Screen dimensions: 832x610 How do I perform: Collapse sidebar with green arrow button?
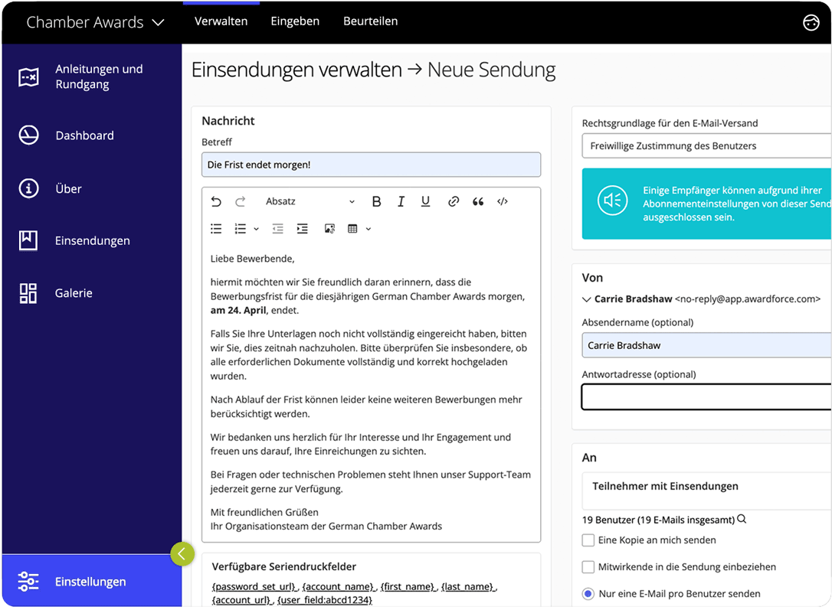tap(182, 554)
